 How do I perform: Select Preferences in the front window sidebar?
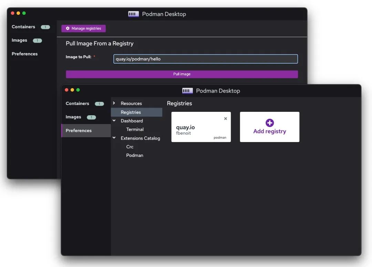(x=86, y=130)
